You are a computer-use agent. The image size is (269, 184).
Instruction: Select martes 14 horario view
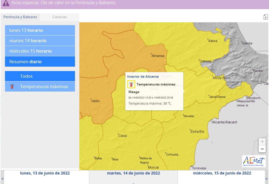click(40, 41)
